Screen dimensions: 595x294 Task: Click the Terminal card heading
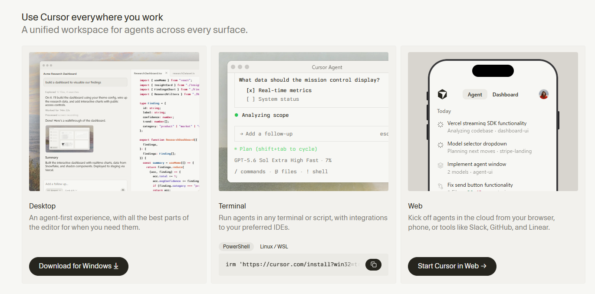point(232,206)
